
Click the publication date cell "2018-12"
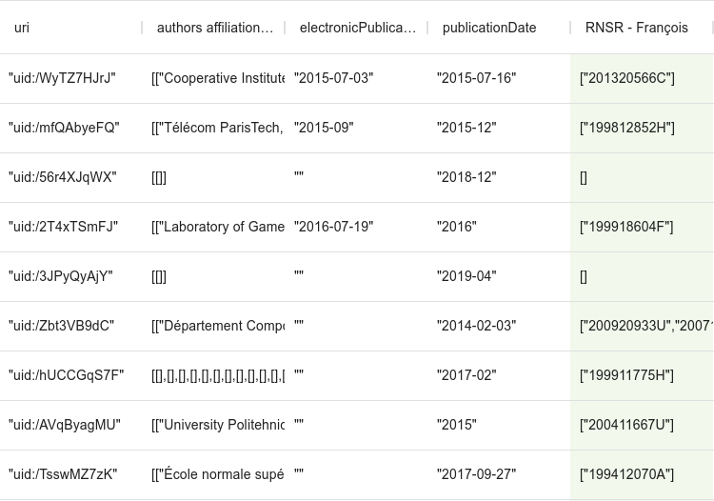coord(466,177)
